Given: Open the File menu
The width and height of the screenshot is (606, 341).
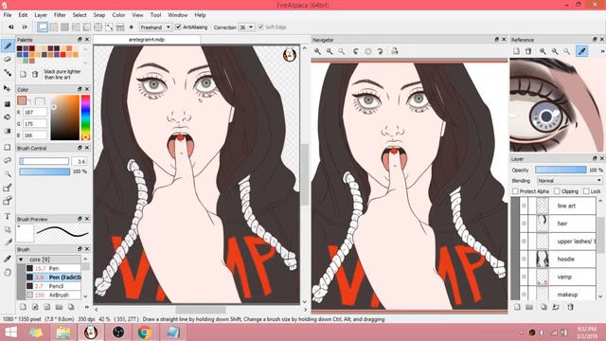Looking at the screenshot, I should pos(8,15).
